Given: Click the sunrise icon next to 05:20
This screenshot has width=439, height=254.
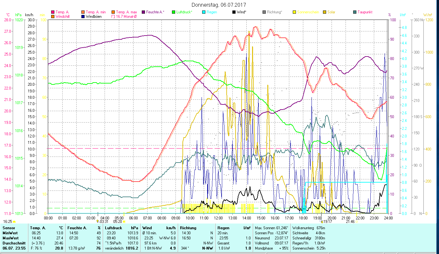Looking at the screenshot, I should pos(124,222).
